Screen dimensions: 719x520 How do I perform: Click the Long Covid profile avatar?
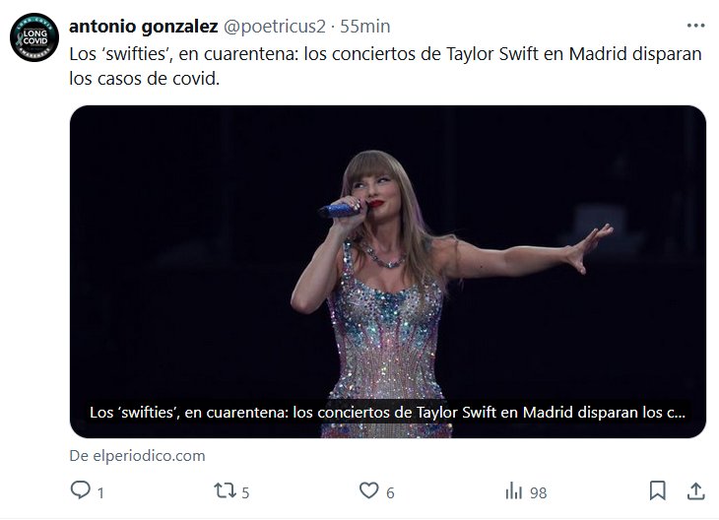pyautogui.click(x=30, y=40)
